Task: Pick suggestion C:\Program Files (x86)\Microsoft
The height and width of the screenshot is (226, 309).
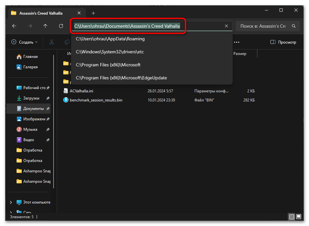Action: coord(152,65)
